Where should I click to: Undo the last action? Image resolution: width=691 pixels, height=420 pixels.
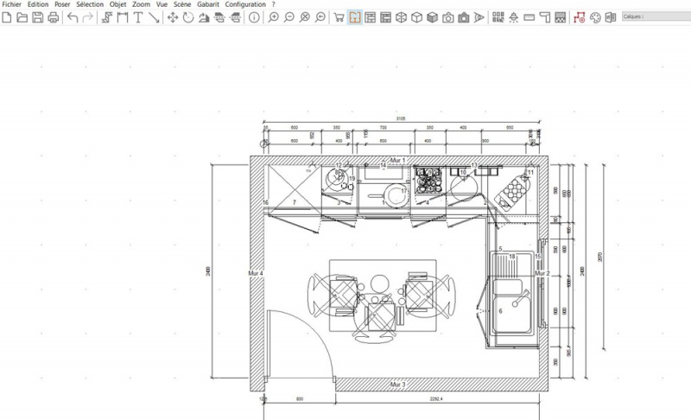point(73,17)
